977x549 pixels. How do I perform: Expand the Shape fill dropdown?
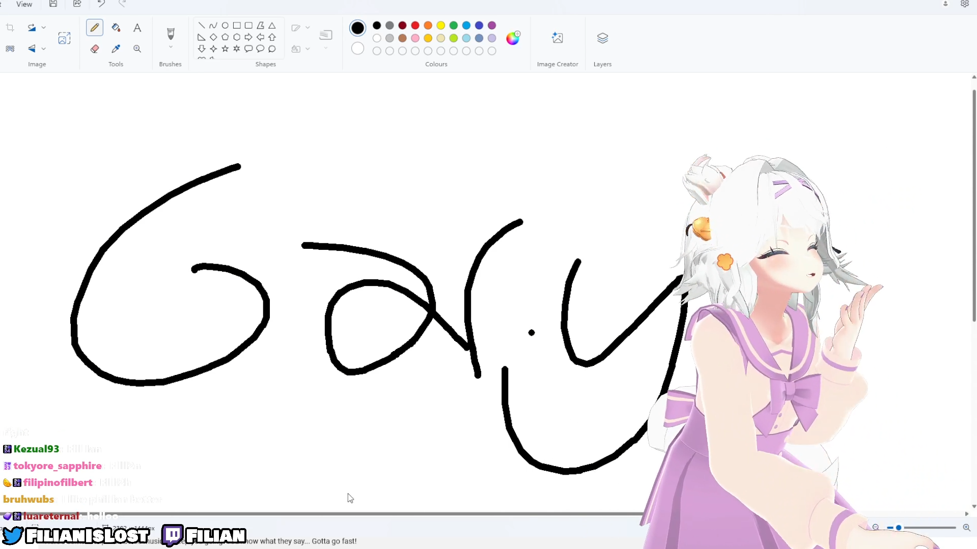pos(308,49)
